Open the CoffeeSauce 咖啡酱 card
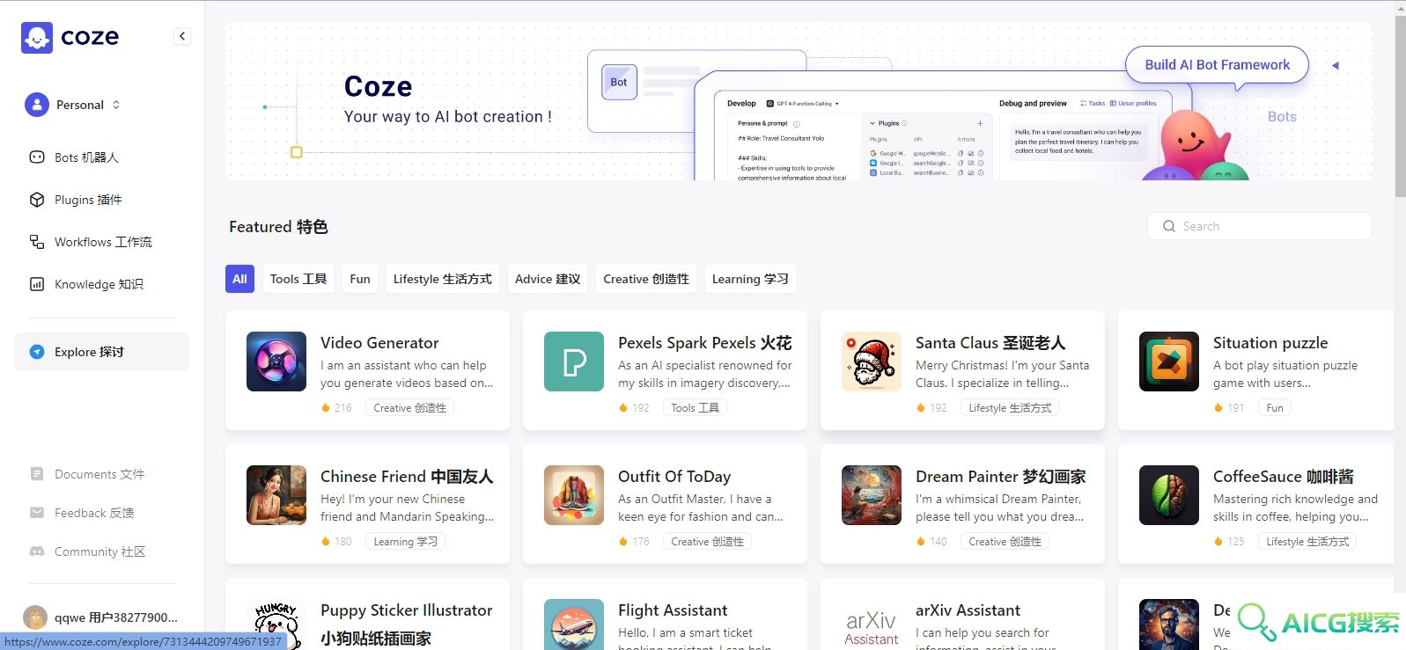The image size is (1406, 650). tap(1255, 504)
